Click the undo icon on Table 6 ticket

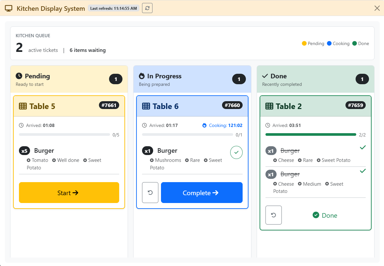[x=150, y=193]
